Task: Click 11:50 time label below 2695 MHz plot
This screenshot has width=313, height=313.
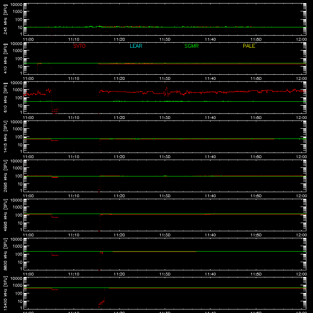Action: click(256, 196)
